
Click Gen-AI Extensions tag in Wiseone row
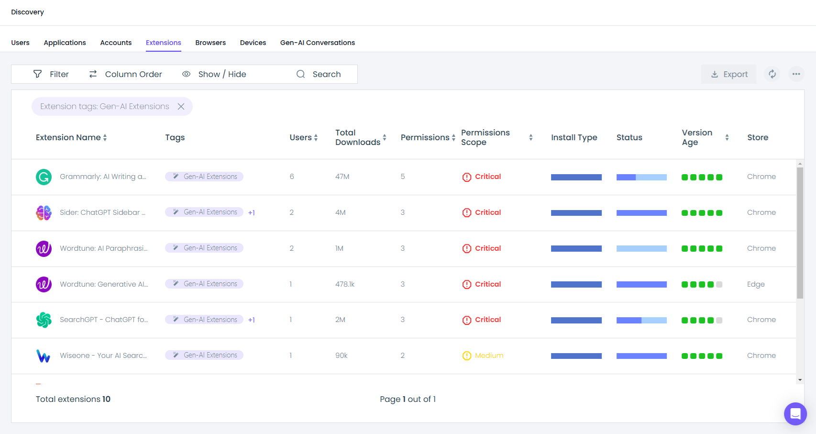click(x=204, y=355)
